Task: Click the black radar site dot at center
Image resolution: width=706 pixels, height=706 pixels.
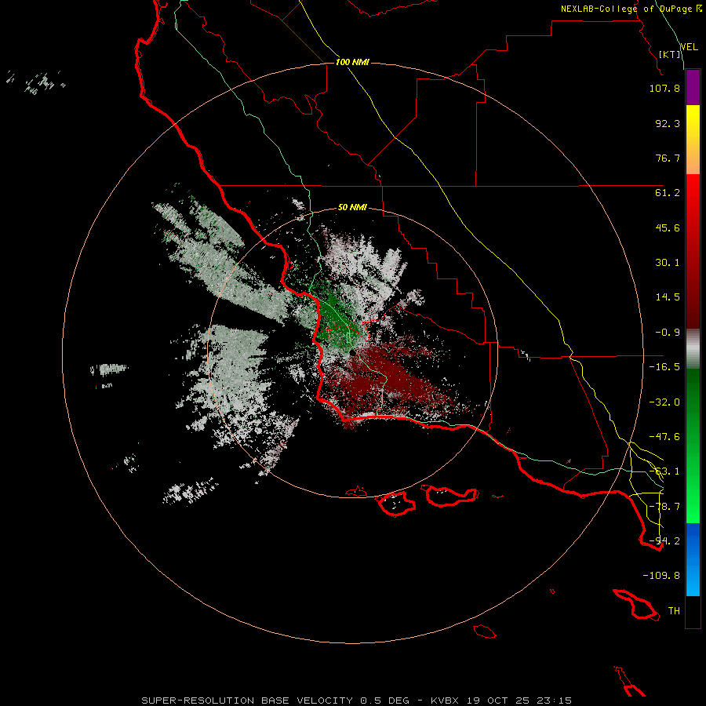Action: click(352, 353)
